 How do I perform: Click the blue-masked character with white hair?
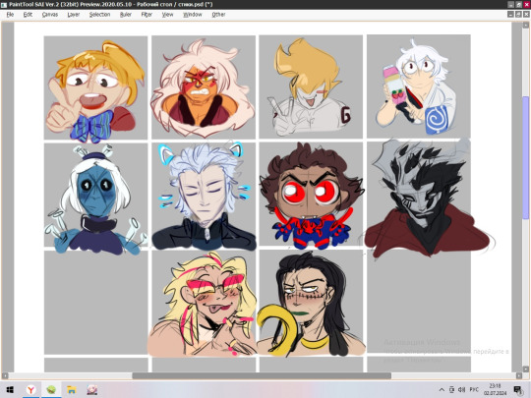point(95,199)
